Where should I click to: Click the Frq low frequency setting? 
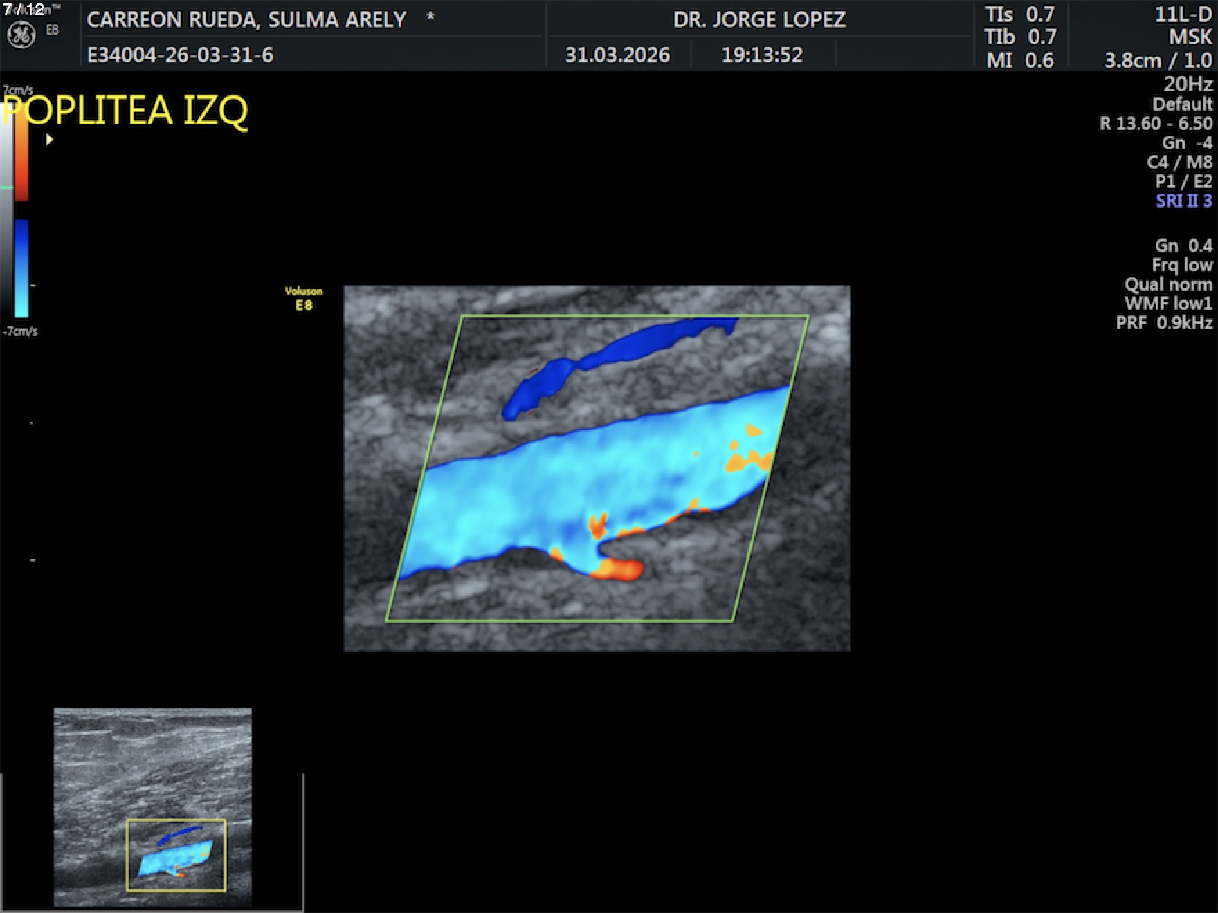pyautogui.click(x=1182, y=265)
